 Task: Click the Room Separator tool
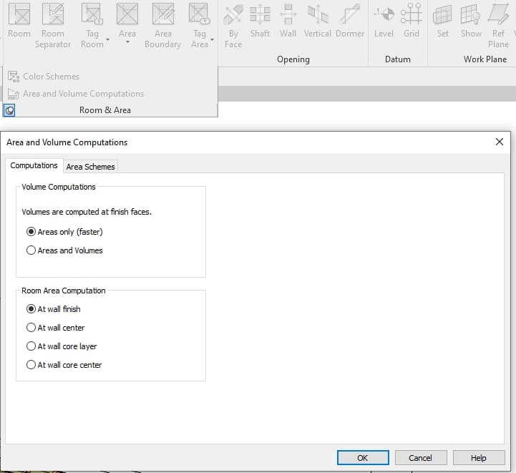click(53, 26)
